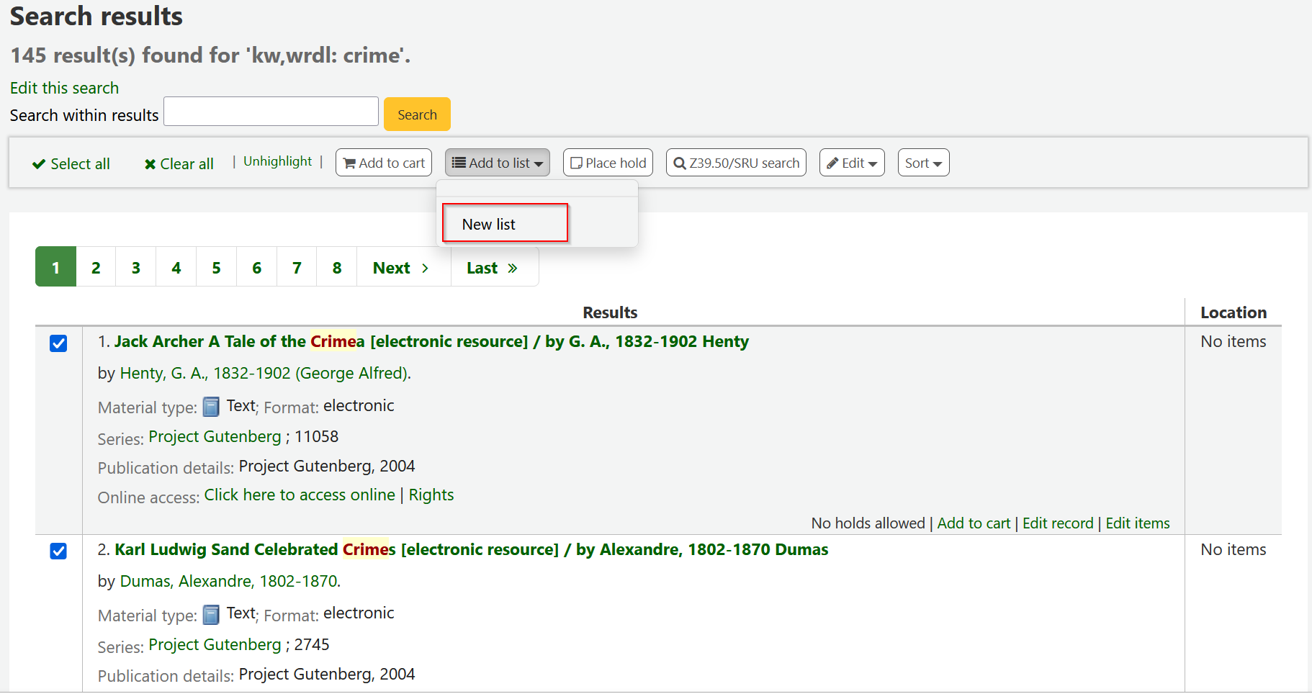The image size is (1312, 694).
Task: Open Click here to access online
Action: pos(300,495)
